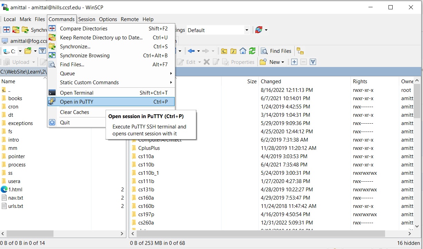Go to remote parent directory icon

tap(224, 51)
